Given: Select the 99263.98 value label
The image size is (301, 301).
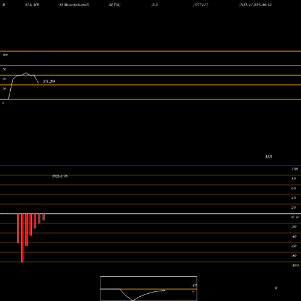Looking at the screenshot, I should [x=60, y=176].
